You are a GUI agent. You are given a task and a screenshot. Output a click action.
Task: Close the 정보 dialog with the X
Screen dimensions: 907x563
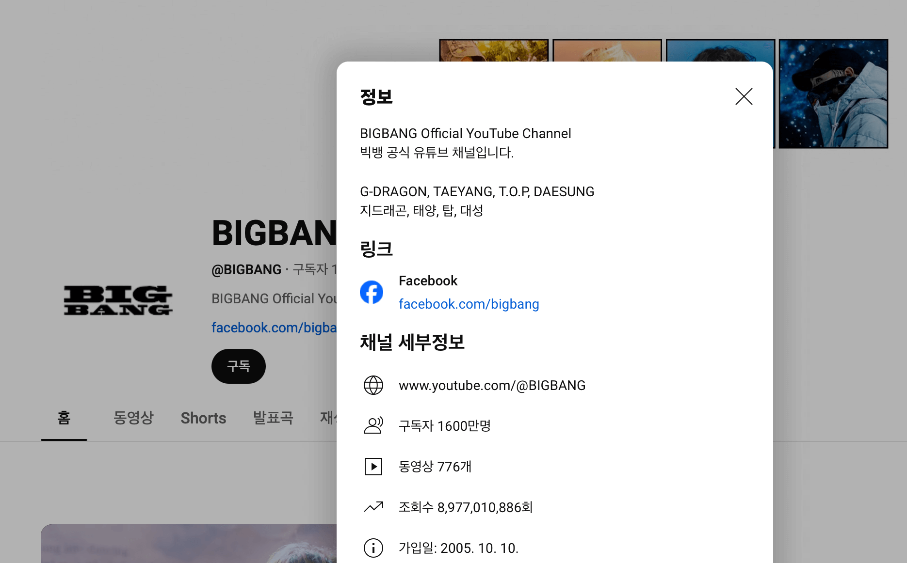tap(744, 96)
